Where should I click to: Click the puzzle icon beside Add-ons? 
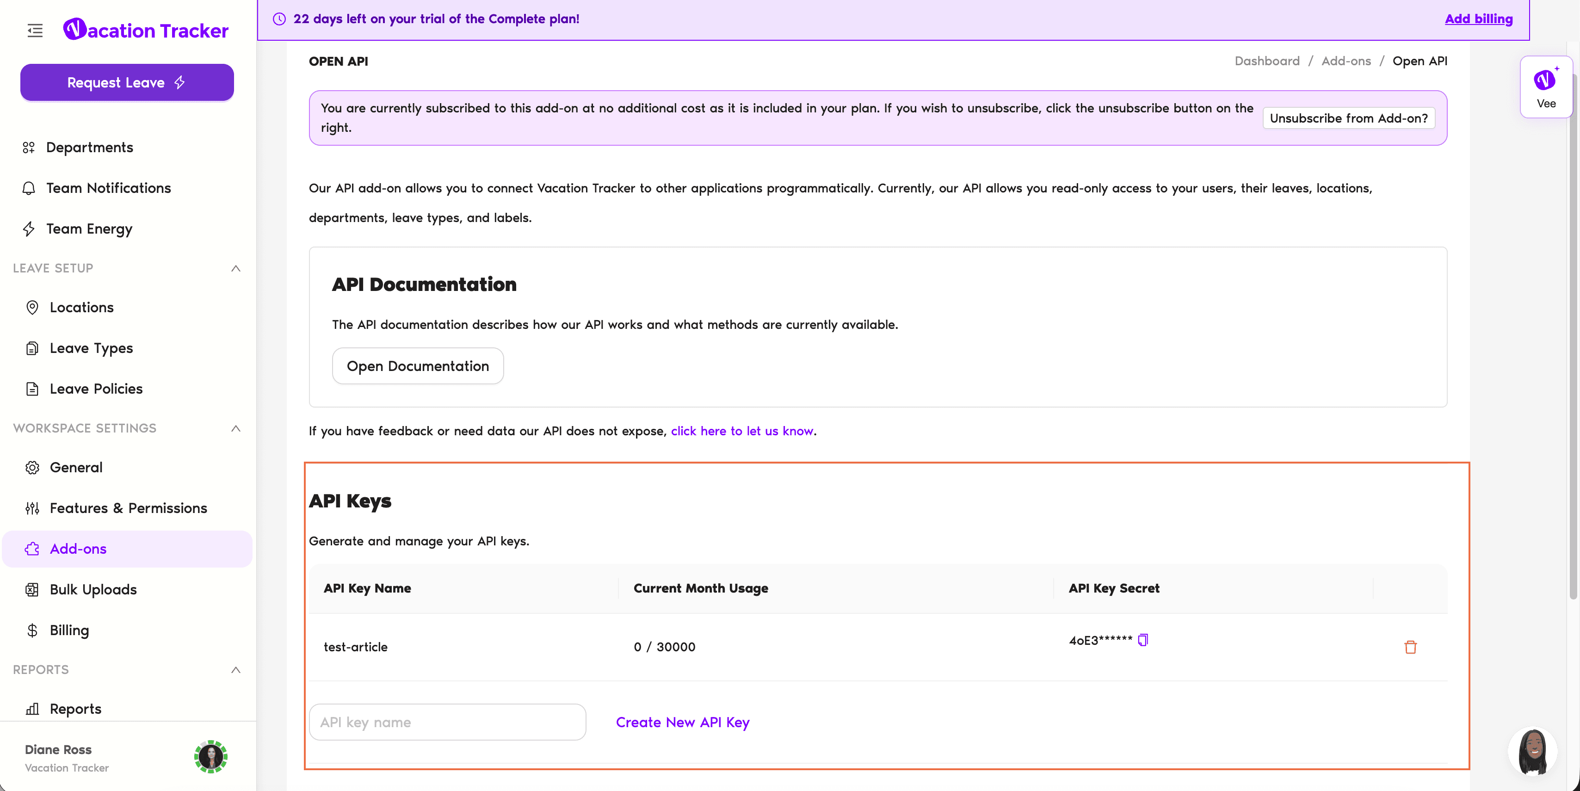point(32,549)
